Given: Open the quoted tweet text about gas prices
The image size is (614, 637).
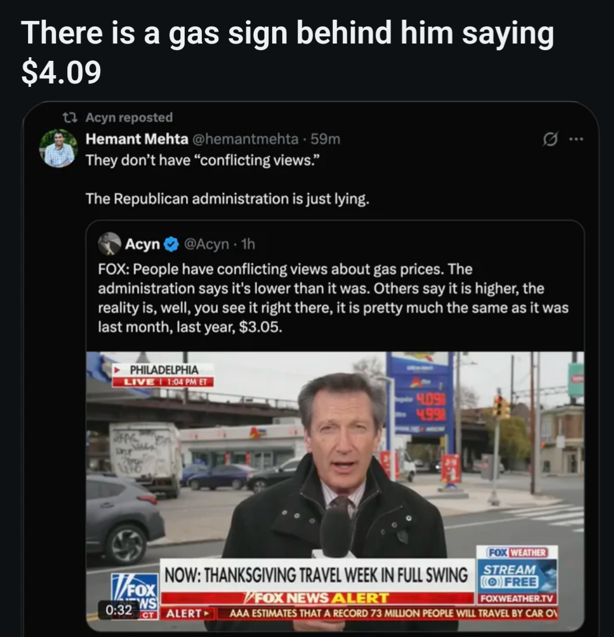Looking at the screenshot, I should (x=333, y=298).
